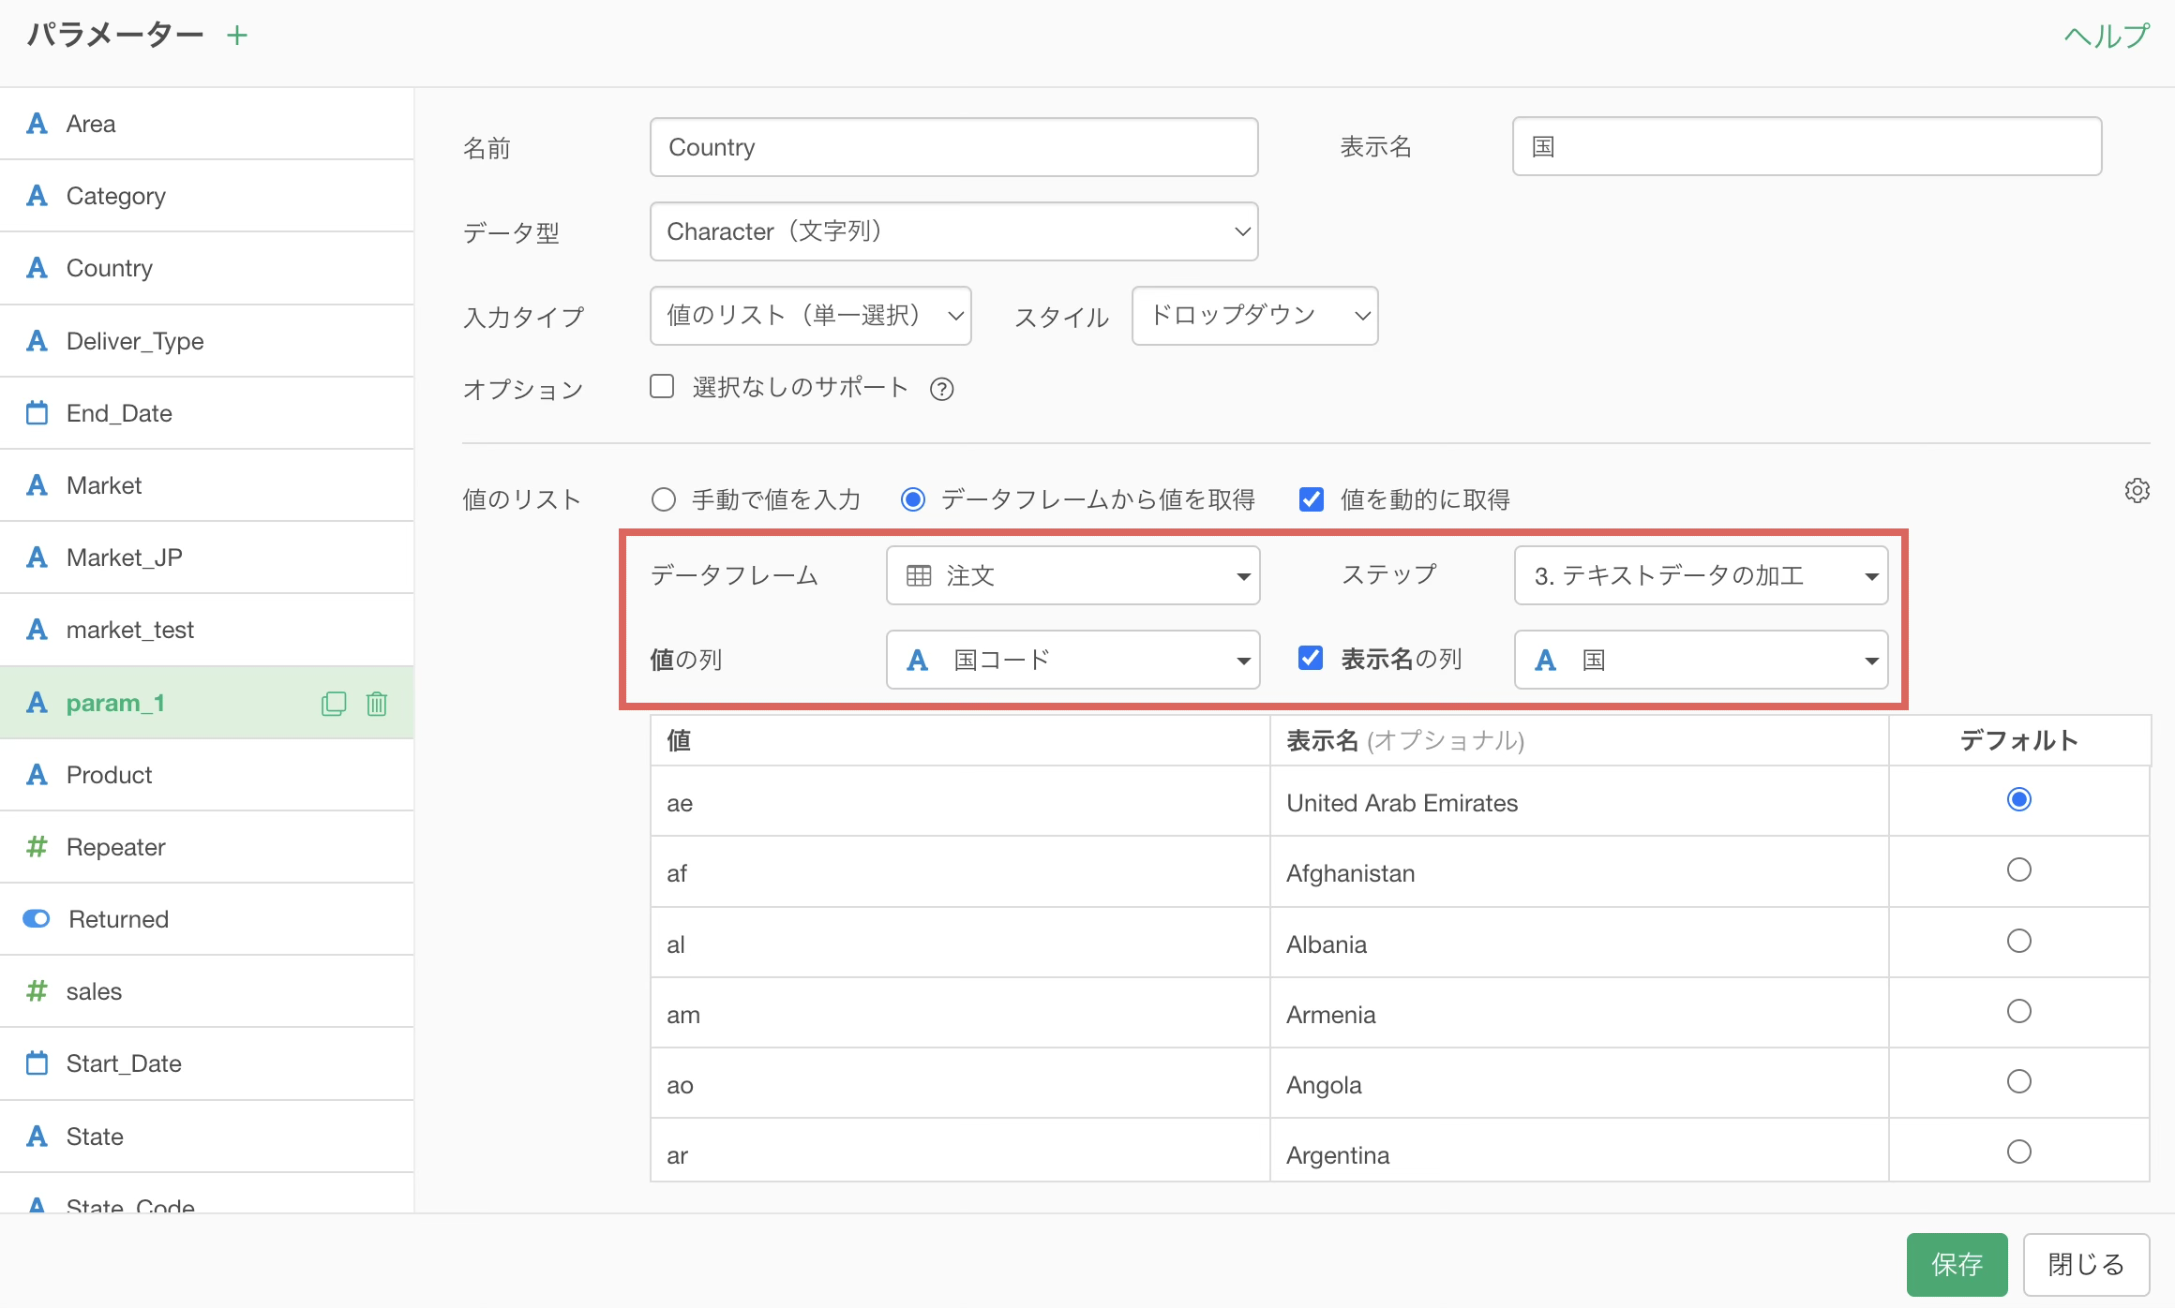
Task: Select the Product parameter
Action: tap(207, 775)
